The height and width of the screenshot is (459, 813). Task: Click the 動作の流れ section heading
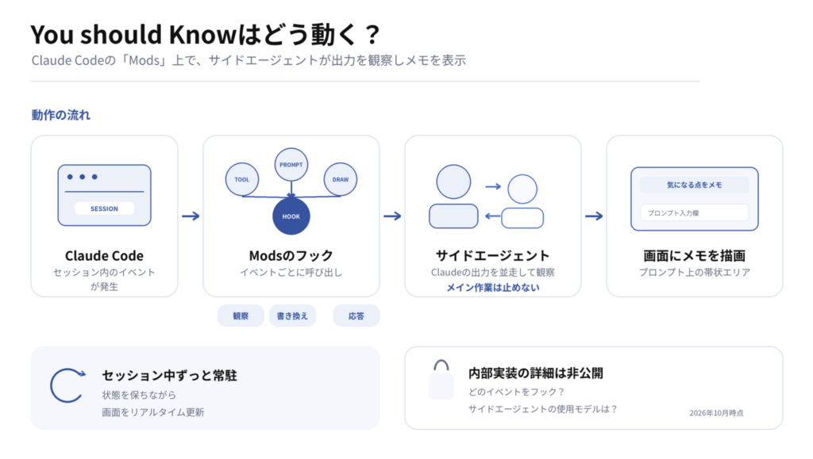60,115
